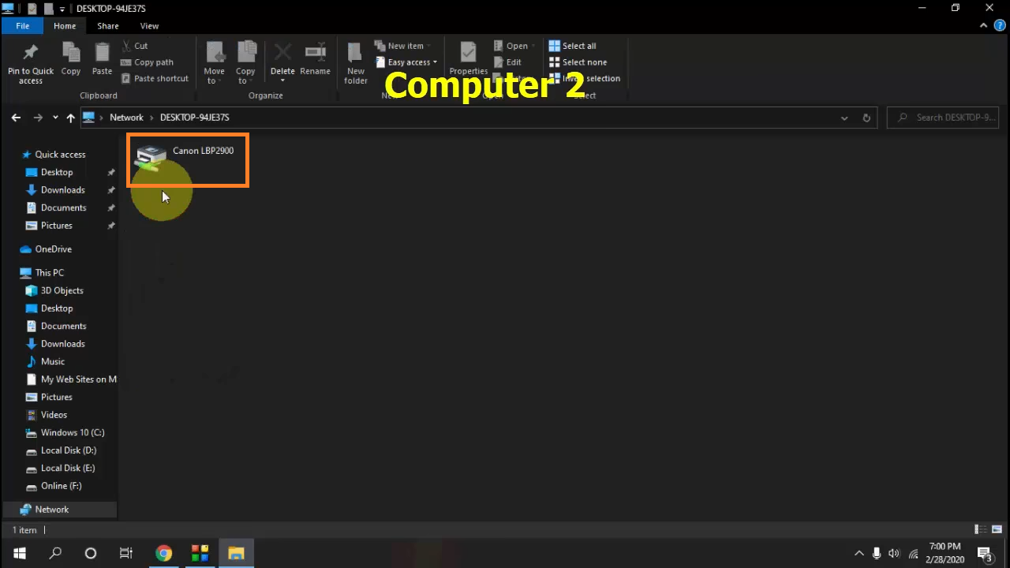Open pinned Documents under Quick access
1010x568 pixels.
point(63,207)
